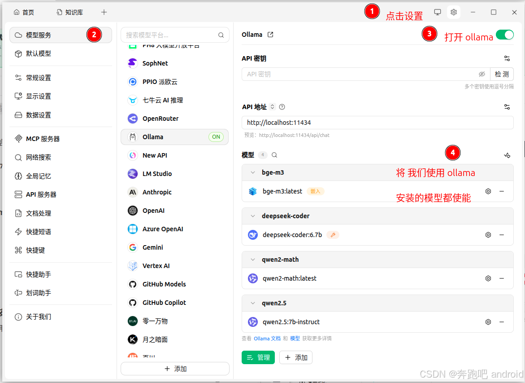This screenshot has width=525, height=383.
Task: Toggle API key visibility eye icon
Action: (482, 74)
